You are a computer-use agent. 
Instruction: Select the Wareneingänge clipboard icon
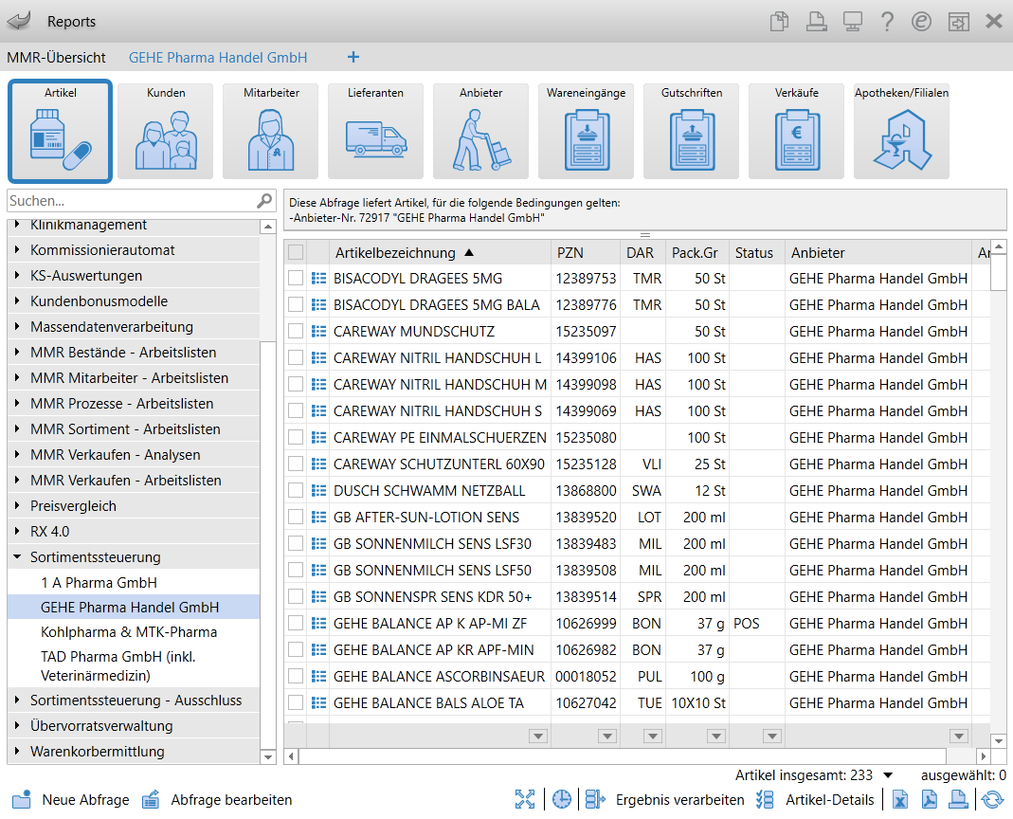586,131
